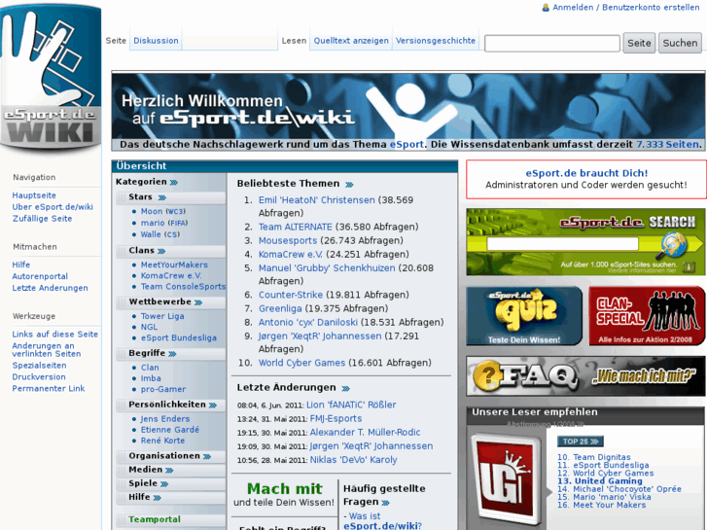Click the Suchen button

coord(680,43)
